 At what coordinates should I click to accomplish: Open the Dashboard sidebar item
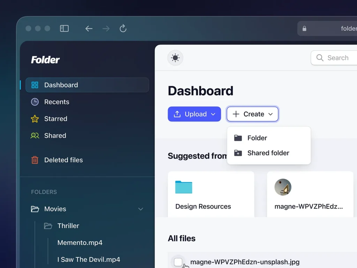pos(87,85)
